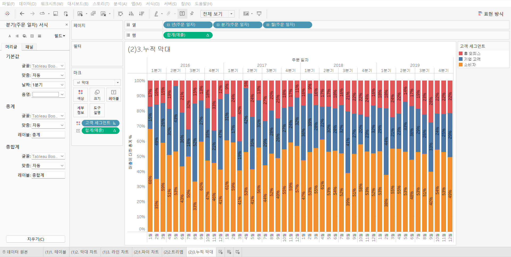The height and width of the screenshot is (257, 511).
Task: Sort descending toolbar icon
Action: pyautogui.click(x=142, y=14)
